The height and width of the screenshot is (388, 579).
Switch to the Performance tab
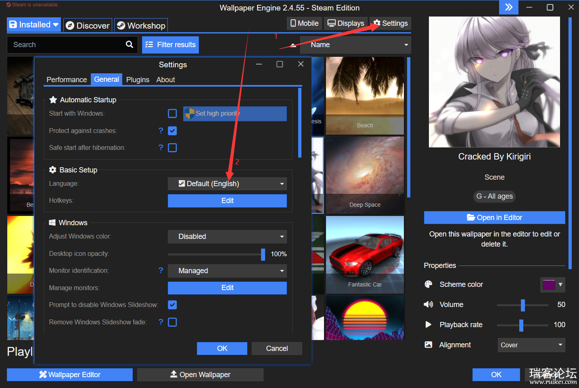tap(67, 79)
